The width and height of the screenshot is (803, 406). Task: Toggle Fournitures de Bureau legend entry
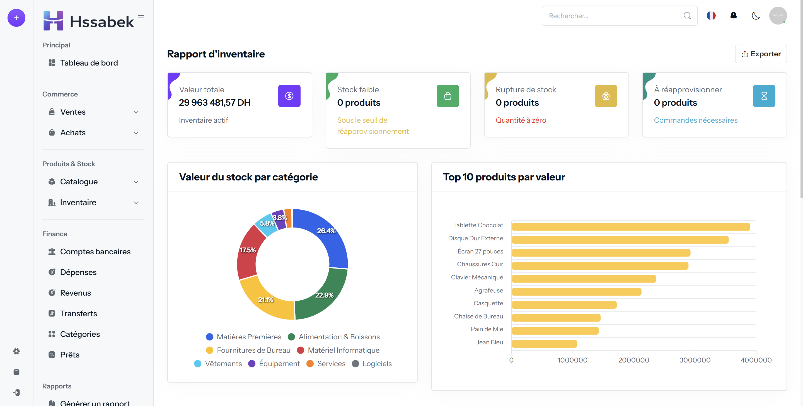point(248,350)
